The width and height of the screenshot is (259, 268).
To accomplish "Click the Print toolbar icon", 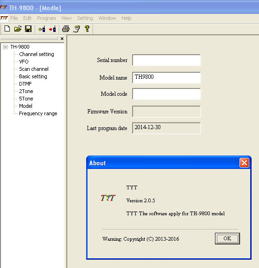I will click(66, 29).
